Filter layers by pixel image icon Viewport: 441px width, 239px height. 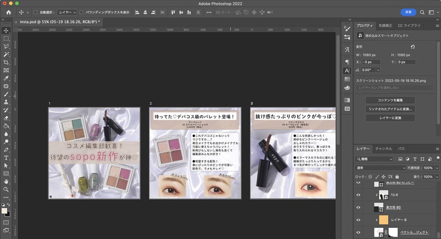400,159
